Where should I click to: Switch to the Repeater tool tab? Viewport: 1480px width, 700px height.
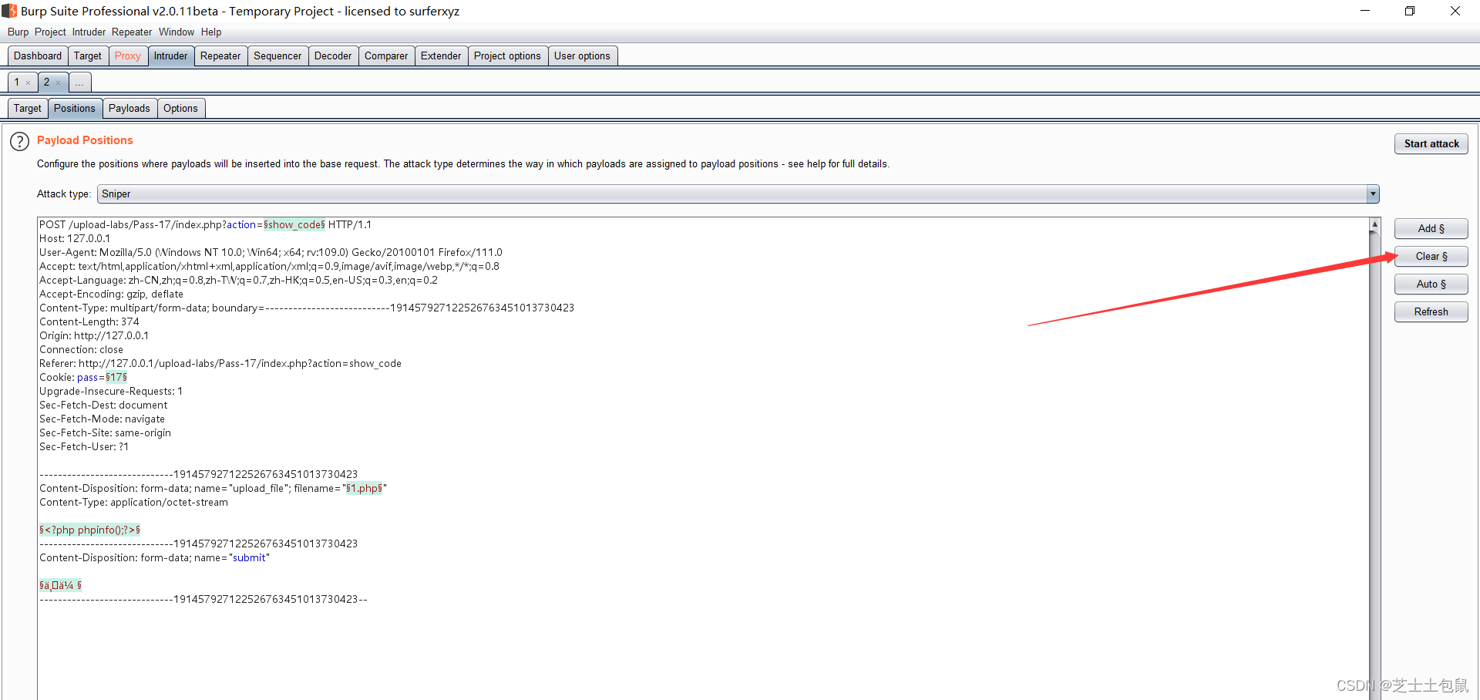[220, 56]
